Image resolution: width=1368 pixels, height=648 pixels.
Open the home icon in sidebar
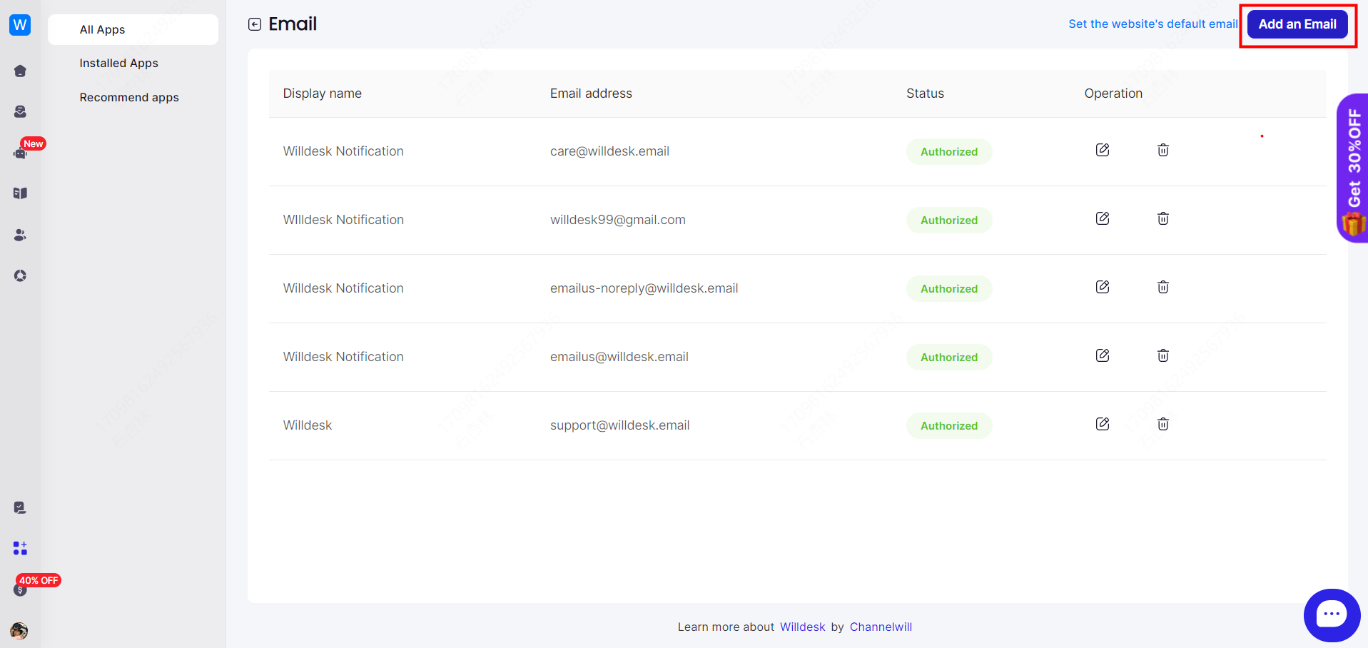pyautogui.click(x=20, y=71)
